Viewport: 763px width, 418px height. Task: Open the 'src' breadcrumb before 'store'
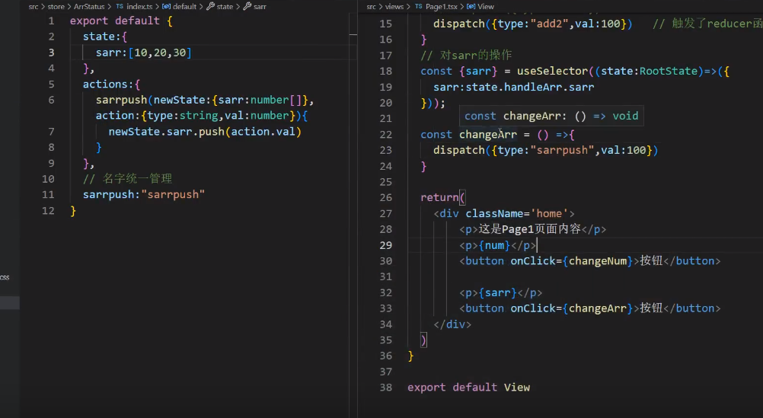pos(33,6)
